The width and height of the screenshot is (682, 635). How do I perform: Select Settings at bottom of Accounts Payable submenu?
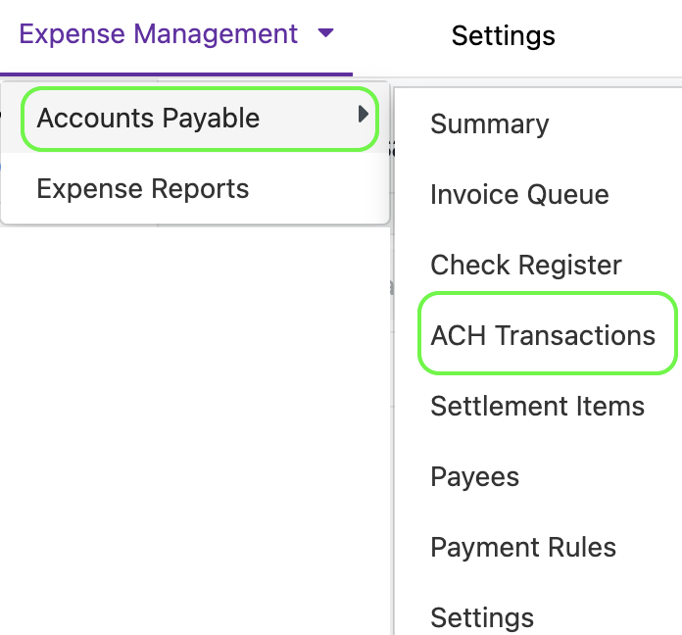point(482,618)
